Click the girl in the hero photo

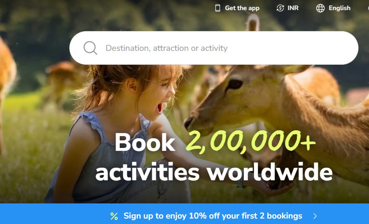pyautogui.click(x=118, y=132)
